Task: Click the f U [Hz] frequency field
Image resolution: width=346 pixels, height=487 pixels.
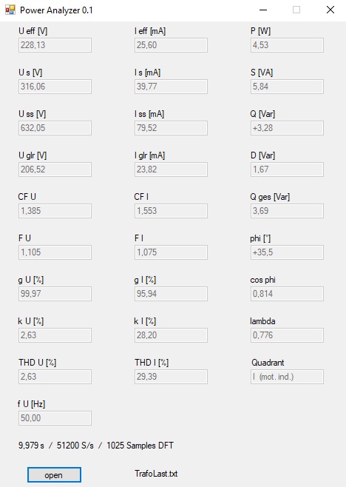Action: tap(55, 418)
